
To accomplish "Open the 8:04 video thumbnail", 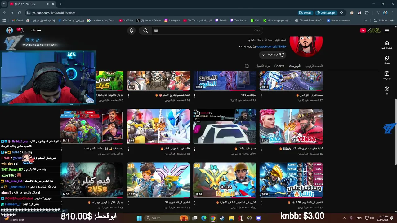I will pyautogui.click(x=158, y=126).
